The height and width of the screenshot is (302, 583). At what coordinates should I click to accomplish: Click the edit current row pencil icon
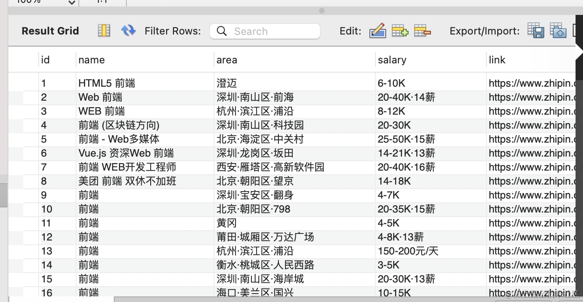[377, 31]
